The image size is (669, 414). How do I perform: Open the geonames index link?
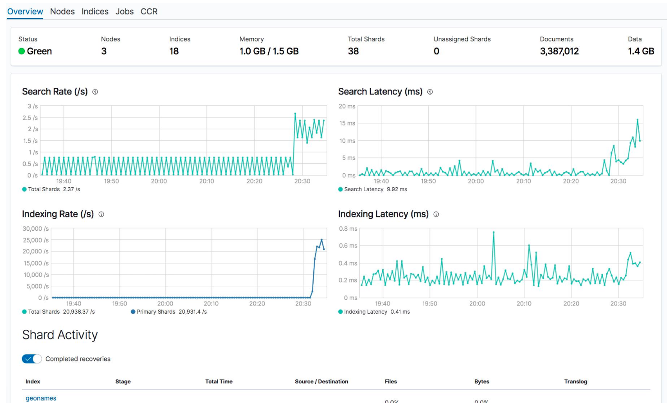click(41, 398)
